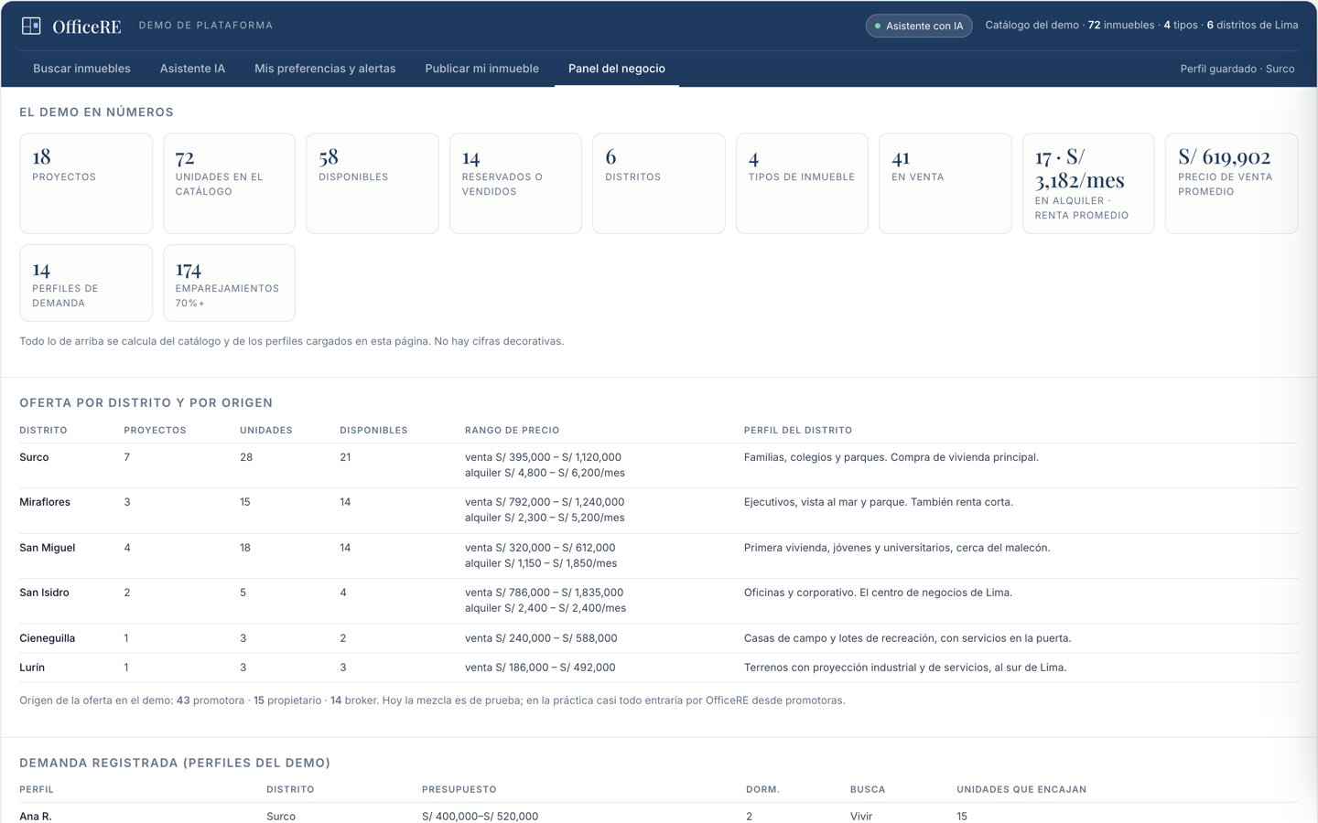Screen dimensions: 1318x823
Task: Click the 'Unidades que encajan' column header
Action: coord(1021,790)
